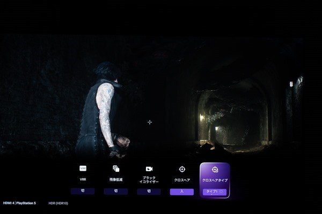The height and width of the screenshot is (214, 322).
Task: Toggle the VRR 切 off setting
Action: [83, 191]
